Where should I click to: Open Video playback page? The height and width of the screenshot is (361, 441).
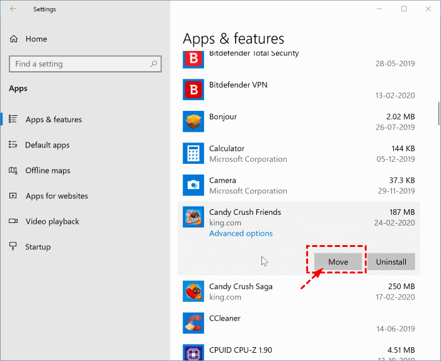52,221
